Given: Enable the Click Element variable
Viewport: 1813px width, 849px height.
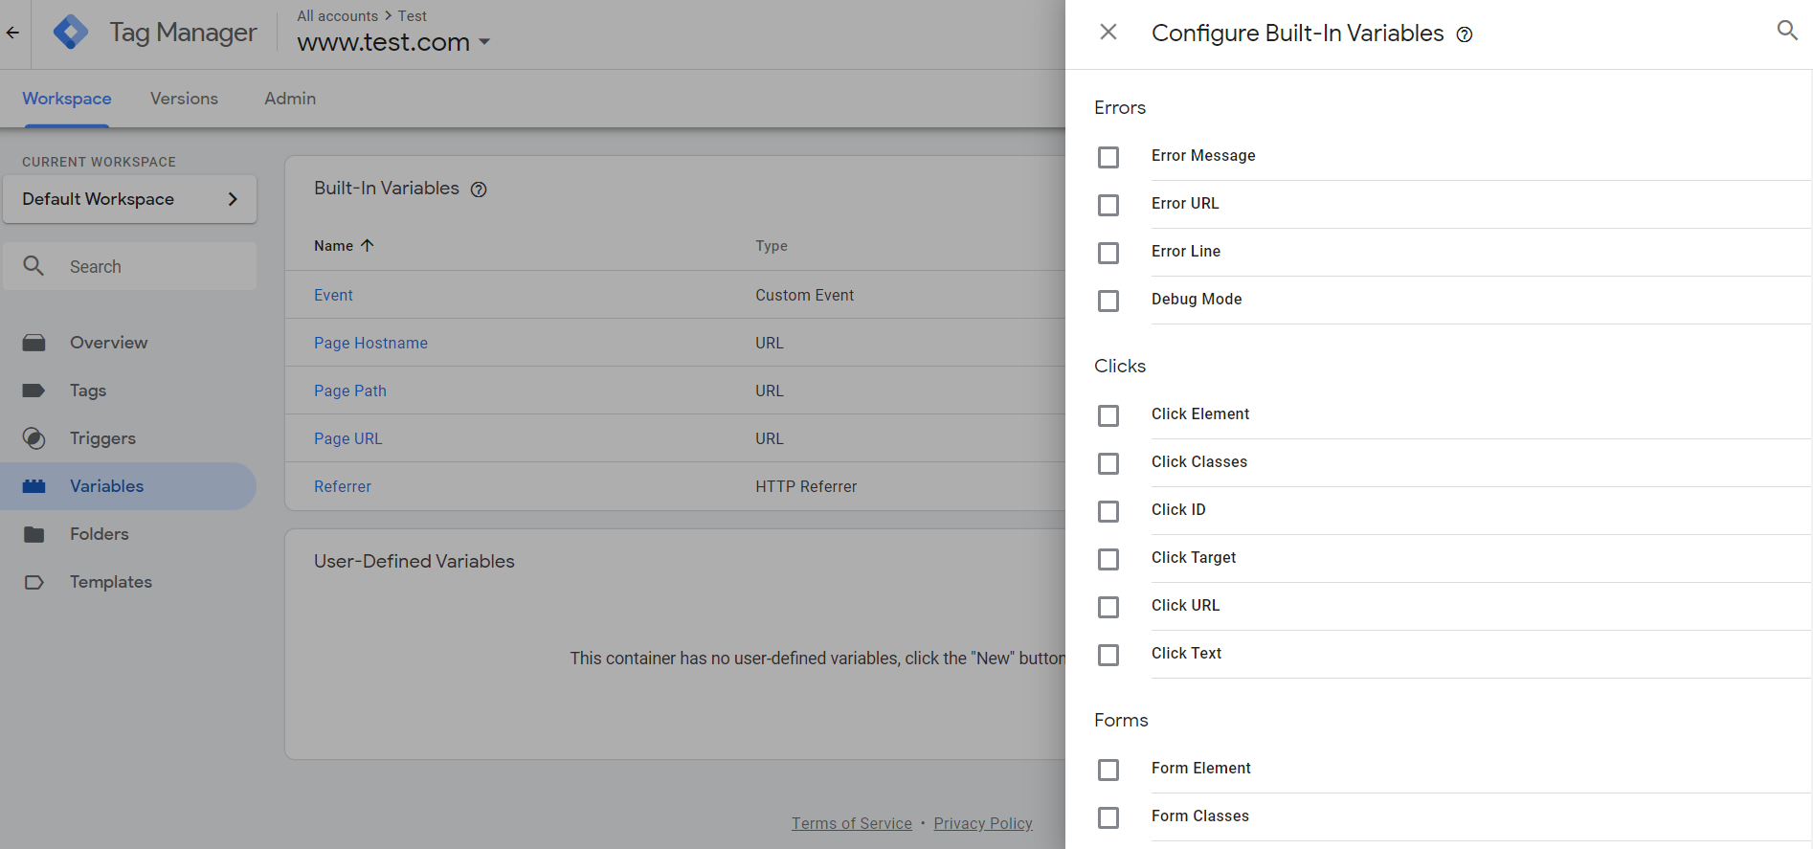Looking at the screenshot, I should click(1108, 415).
